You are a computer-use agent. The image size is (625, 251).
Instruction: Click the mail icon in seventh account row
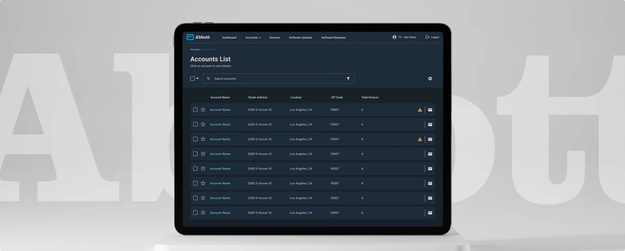click(430, 198)
